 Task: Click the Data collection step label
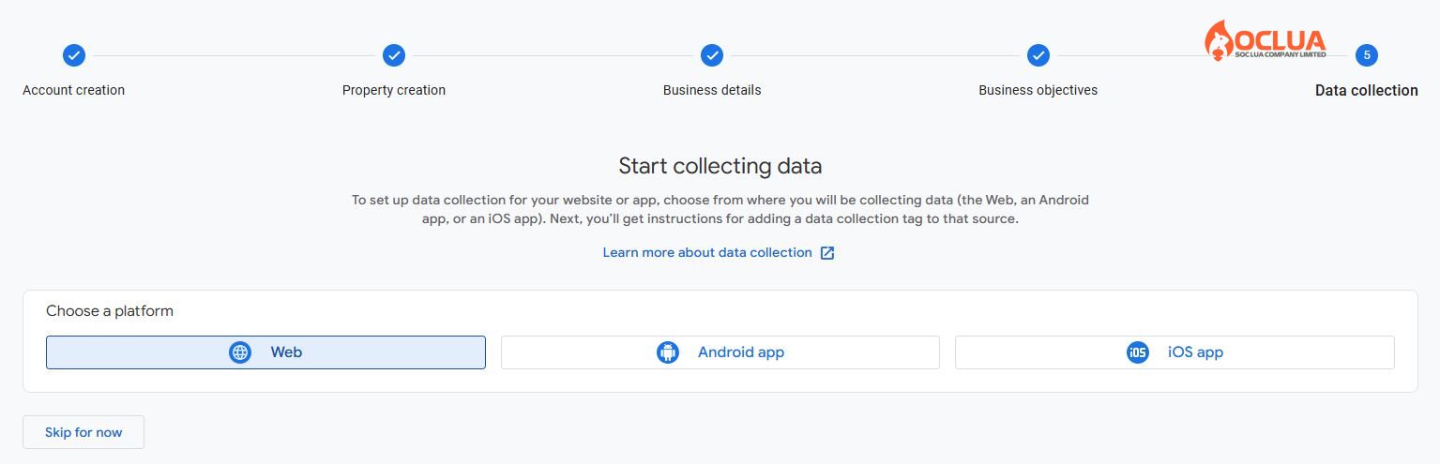click(x=1367, y=90)
